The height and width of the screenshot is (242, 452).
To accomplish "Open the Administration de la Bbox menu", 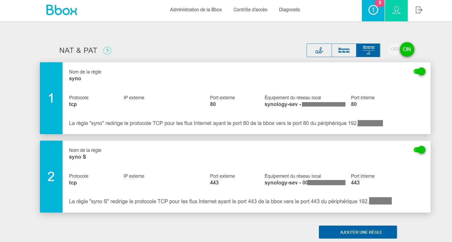I will 196,10.
